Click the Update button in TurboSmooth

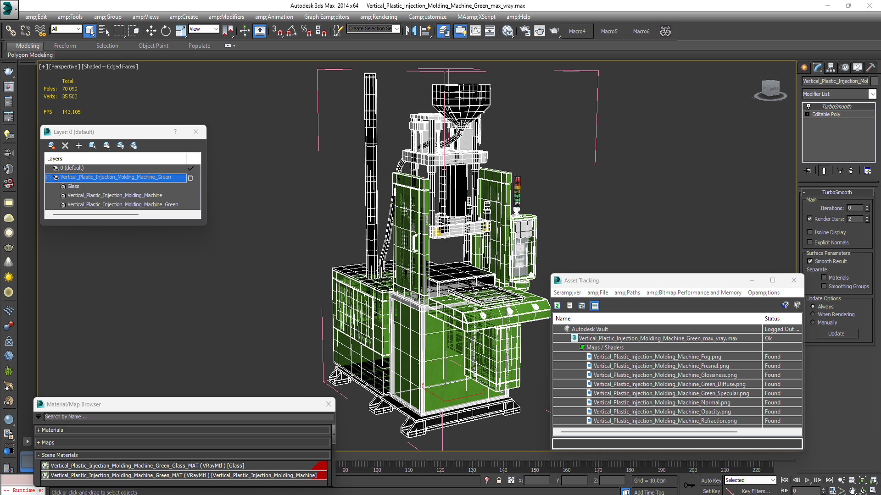tap(836, 334)
